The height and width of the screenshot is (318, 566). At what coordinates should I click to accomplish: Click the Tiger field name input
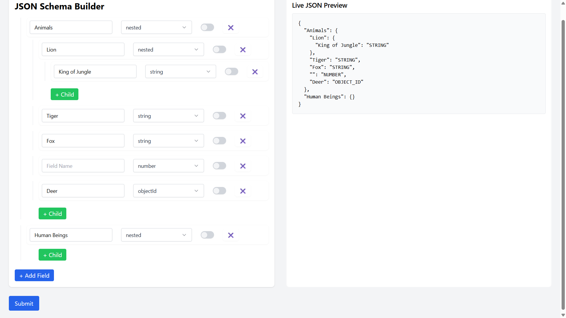[x=83, y=116]
